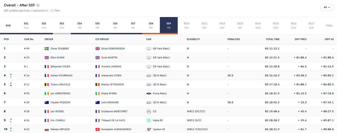Select the SS15 SUN stage tab
The image size is (337, 133).
click(276, 26)
